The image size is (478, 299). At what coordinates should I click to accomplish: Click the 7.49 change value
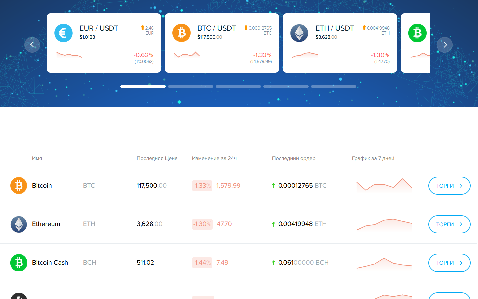click(x=222, y=263)
